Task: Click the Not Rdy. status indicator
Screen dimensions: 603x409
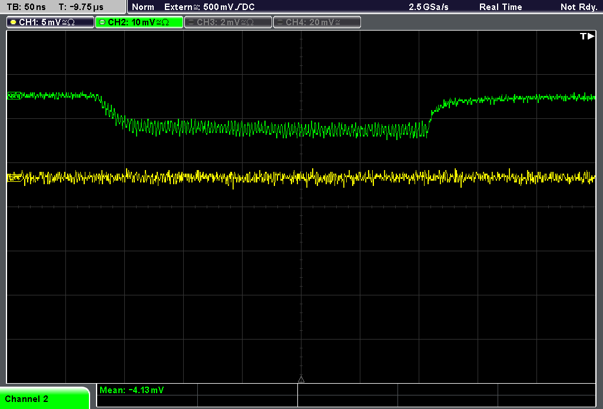Action: pos(579,7)
